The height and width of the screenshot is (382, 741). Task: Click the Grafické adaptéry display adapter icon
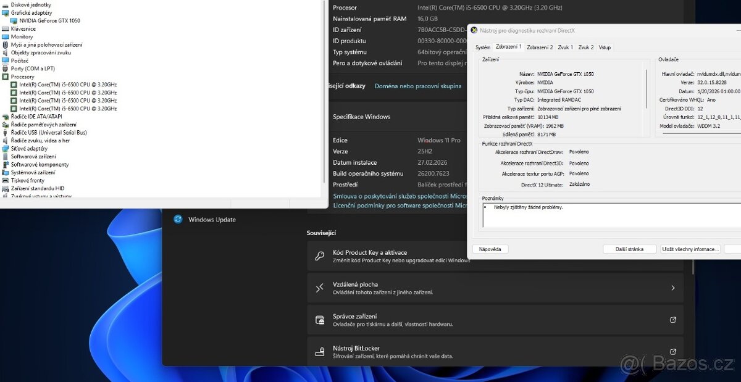[x=6, y=13]
